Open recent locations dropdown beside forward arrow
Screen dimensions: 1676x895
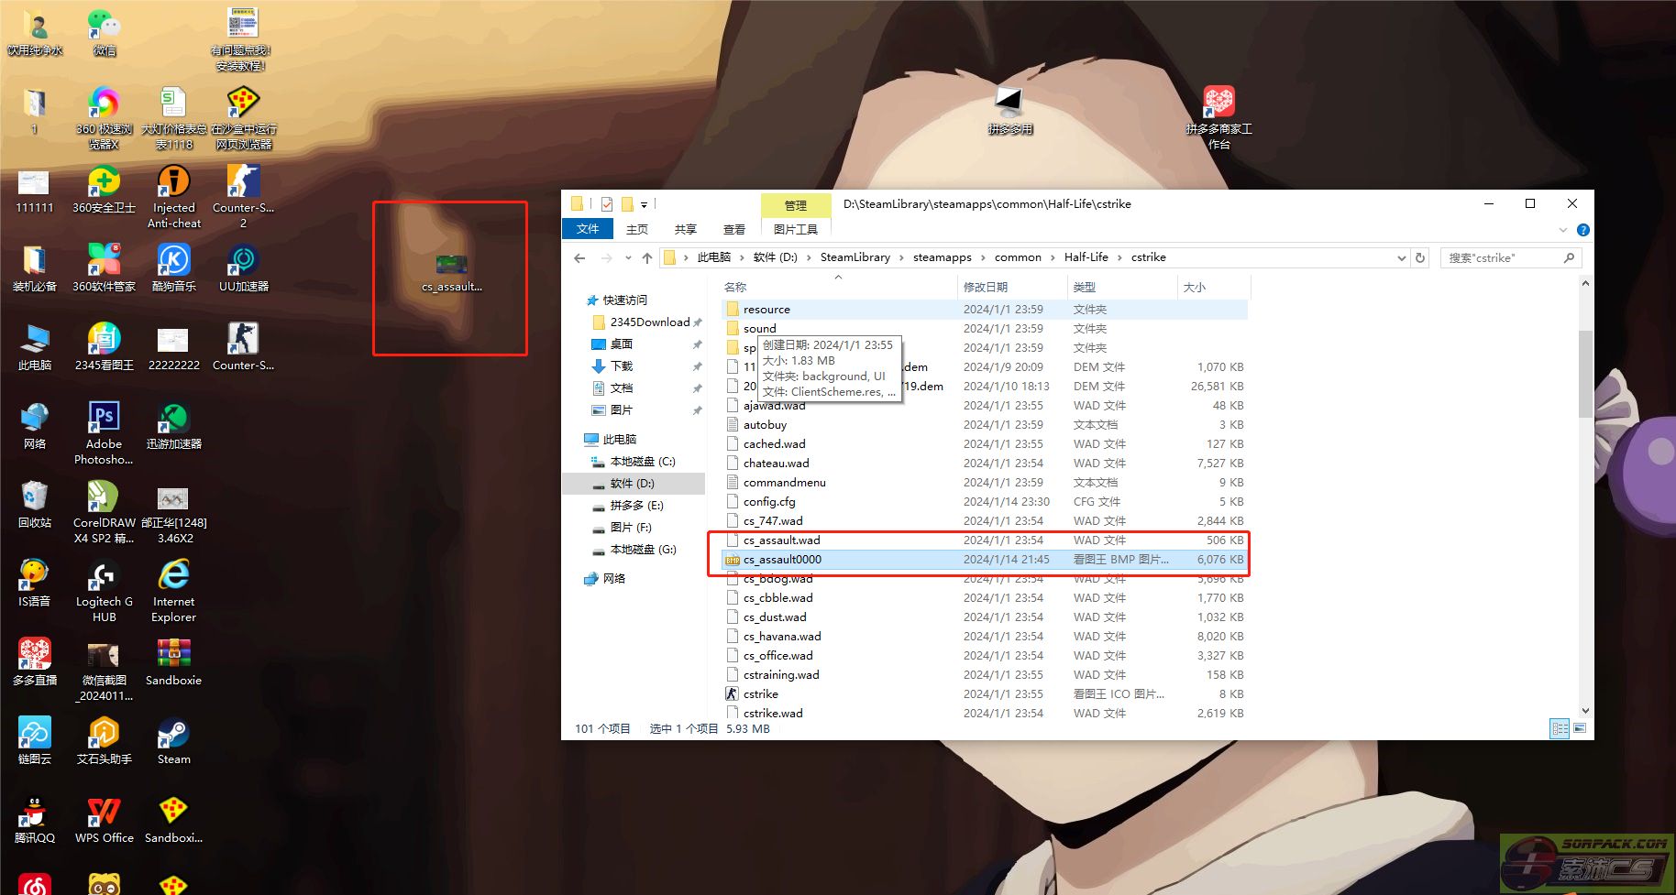[x=628, y=257]
